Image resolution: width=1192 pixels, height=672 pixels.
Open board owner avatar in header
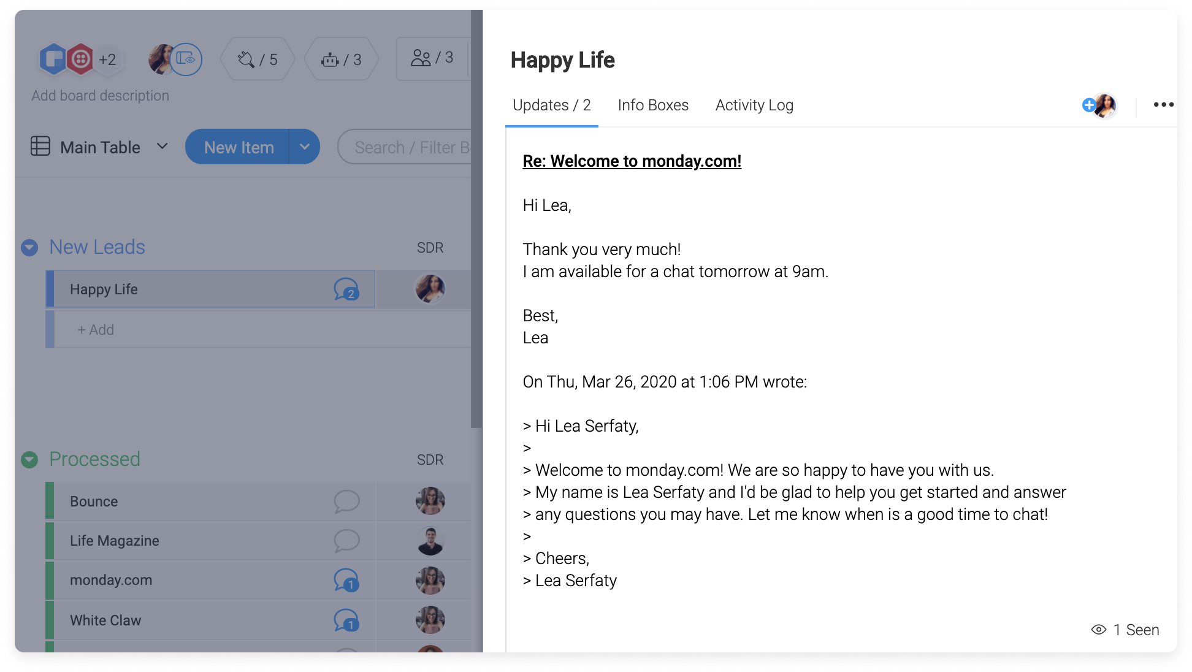[161, 59]
